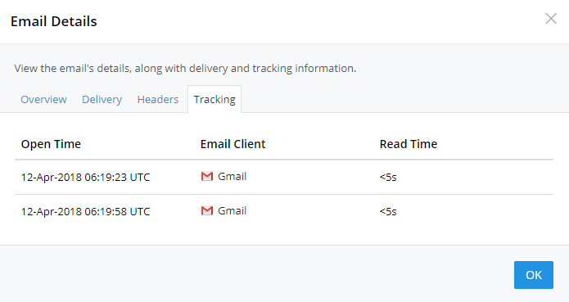Select the Headers tab
569x302 pixels.
[158, 99]
